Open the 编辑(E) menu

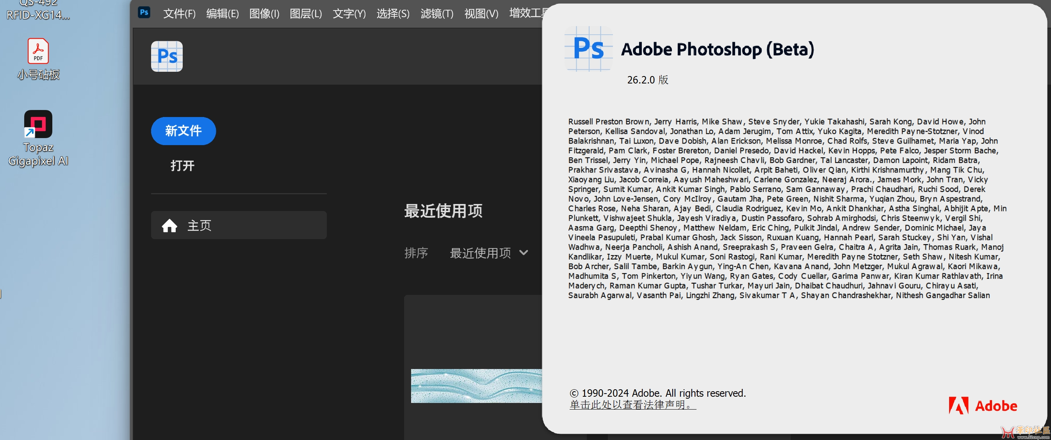[223, 14]
